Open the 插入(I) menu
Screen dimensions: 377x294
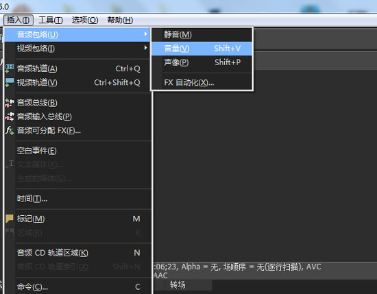coord(19,20)
